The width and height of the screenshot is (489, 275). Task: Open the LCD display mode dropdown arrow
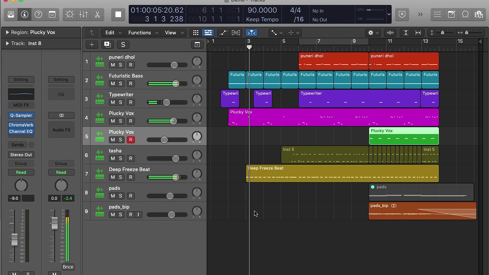click(389, 15)
